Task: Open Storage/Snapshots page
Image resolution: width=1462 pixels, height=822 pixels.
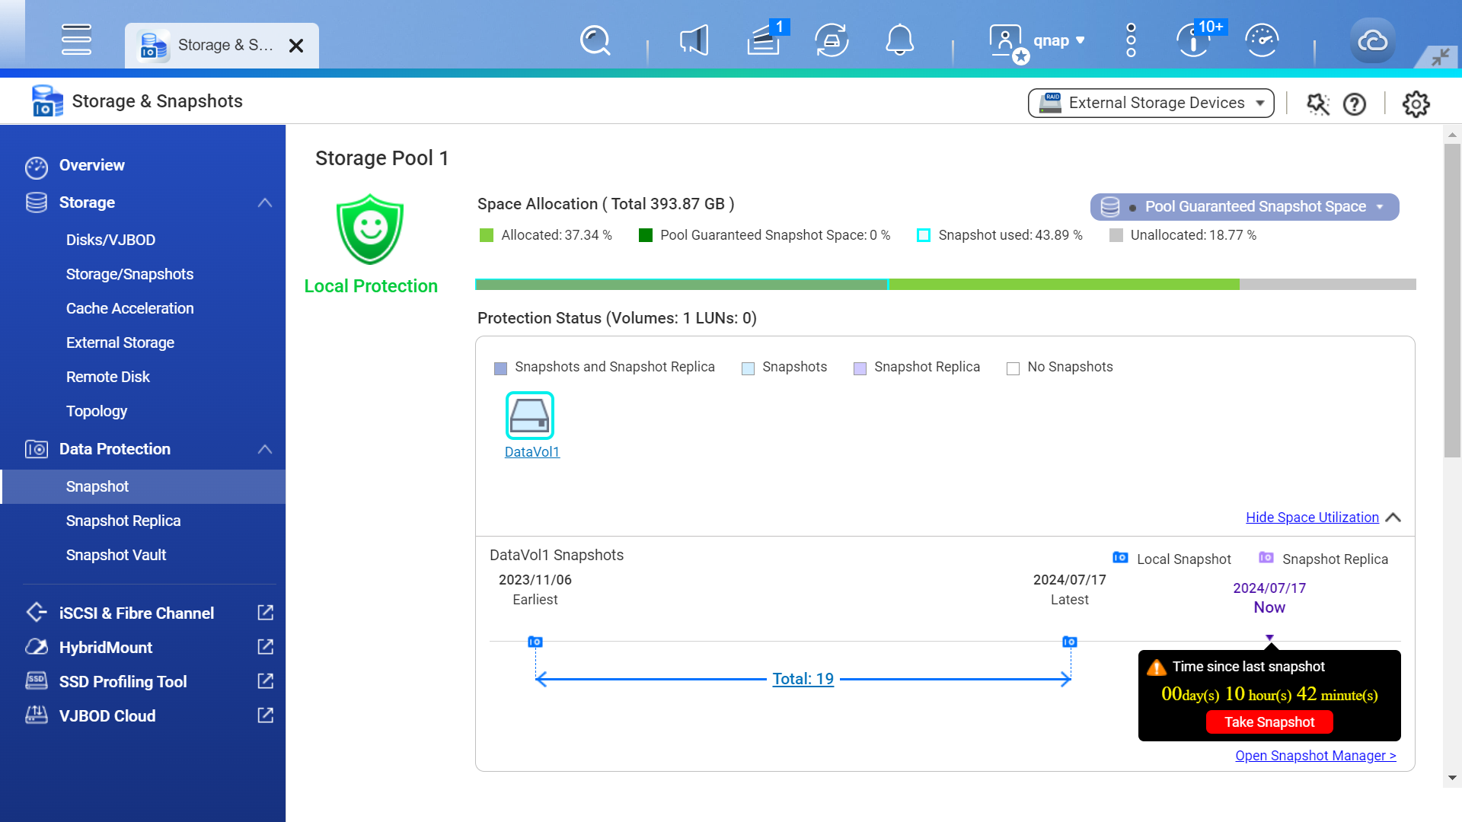Action: (129, 274)
